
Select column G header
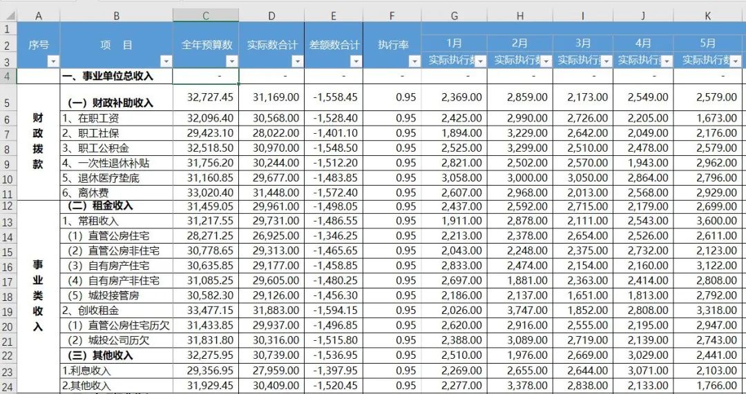(455, 16)
